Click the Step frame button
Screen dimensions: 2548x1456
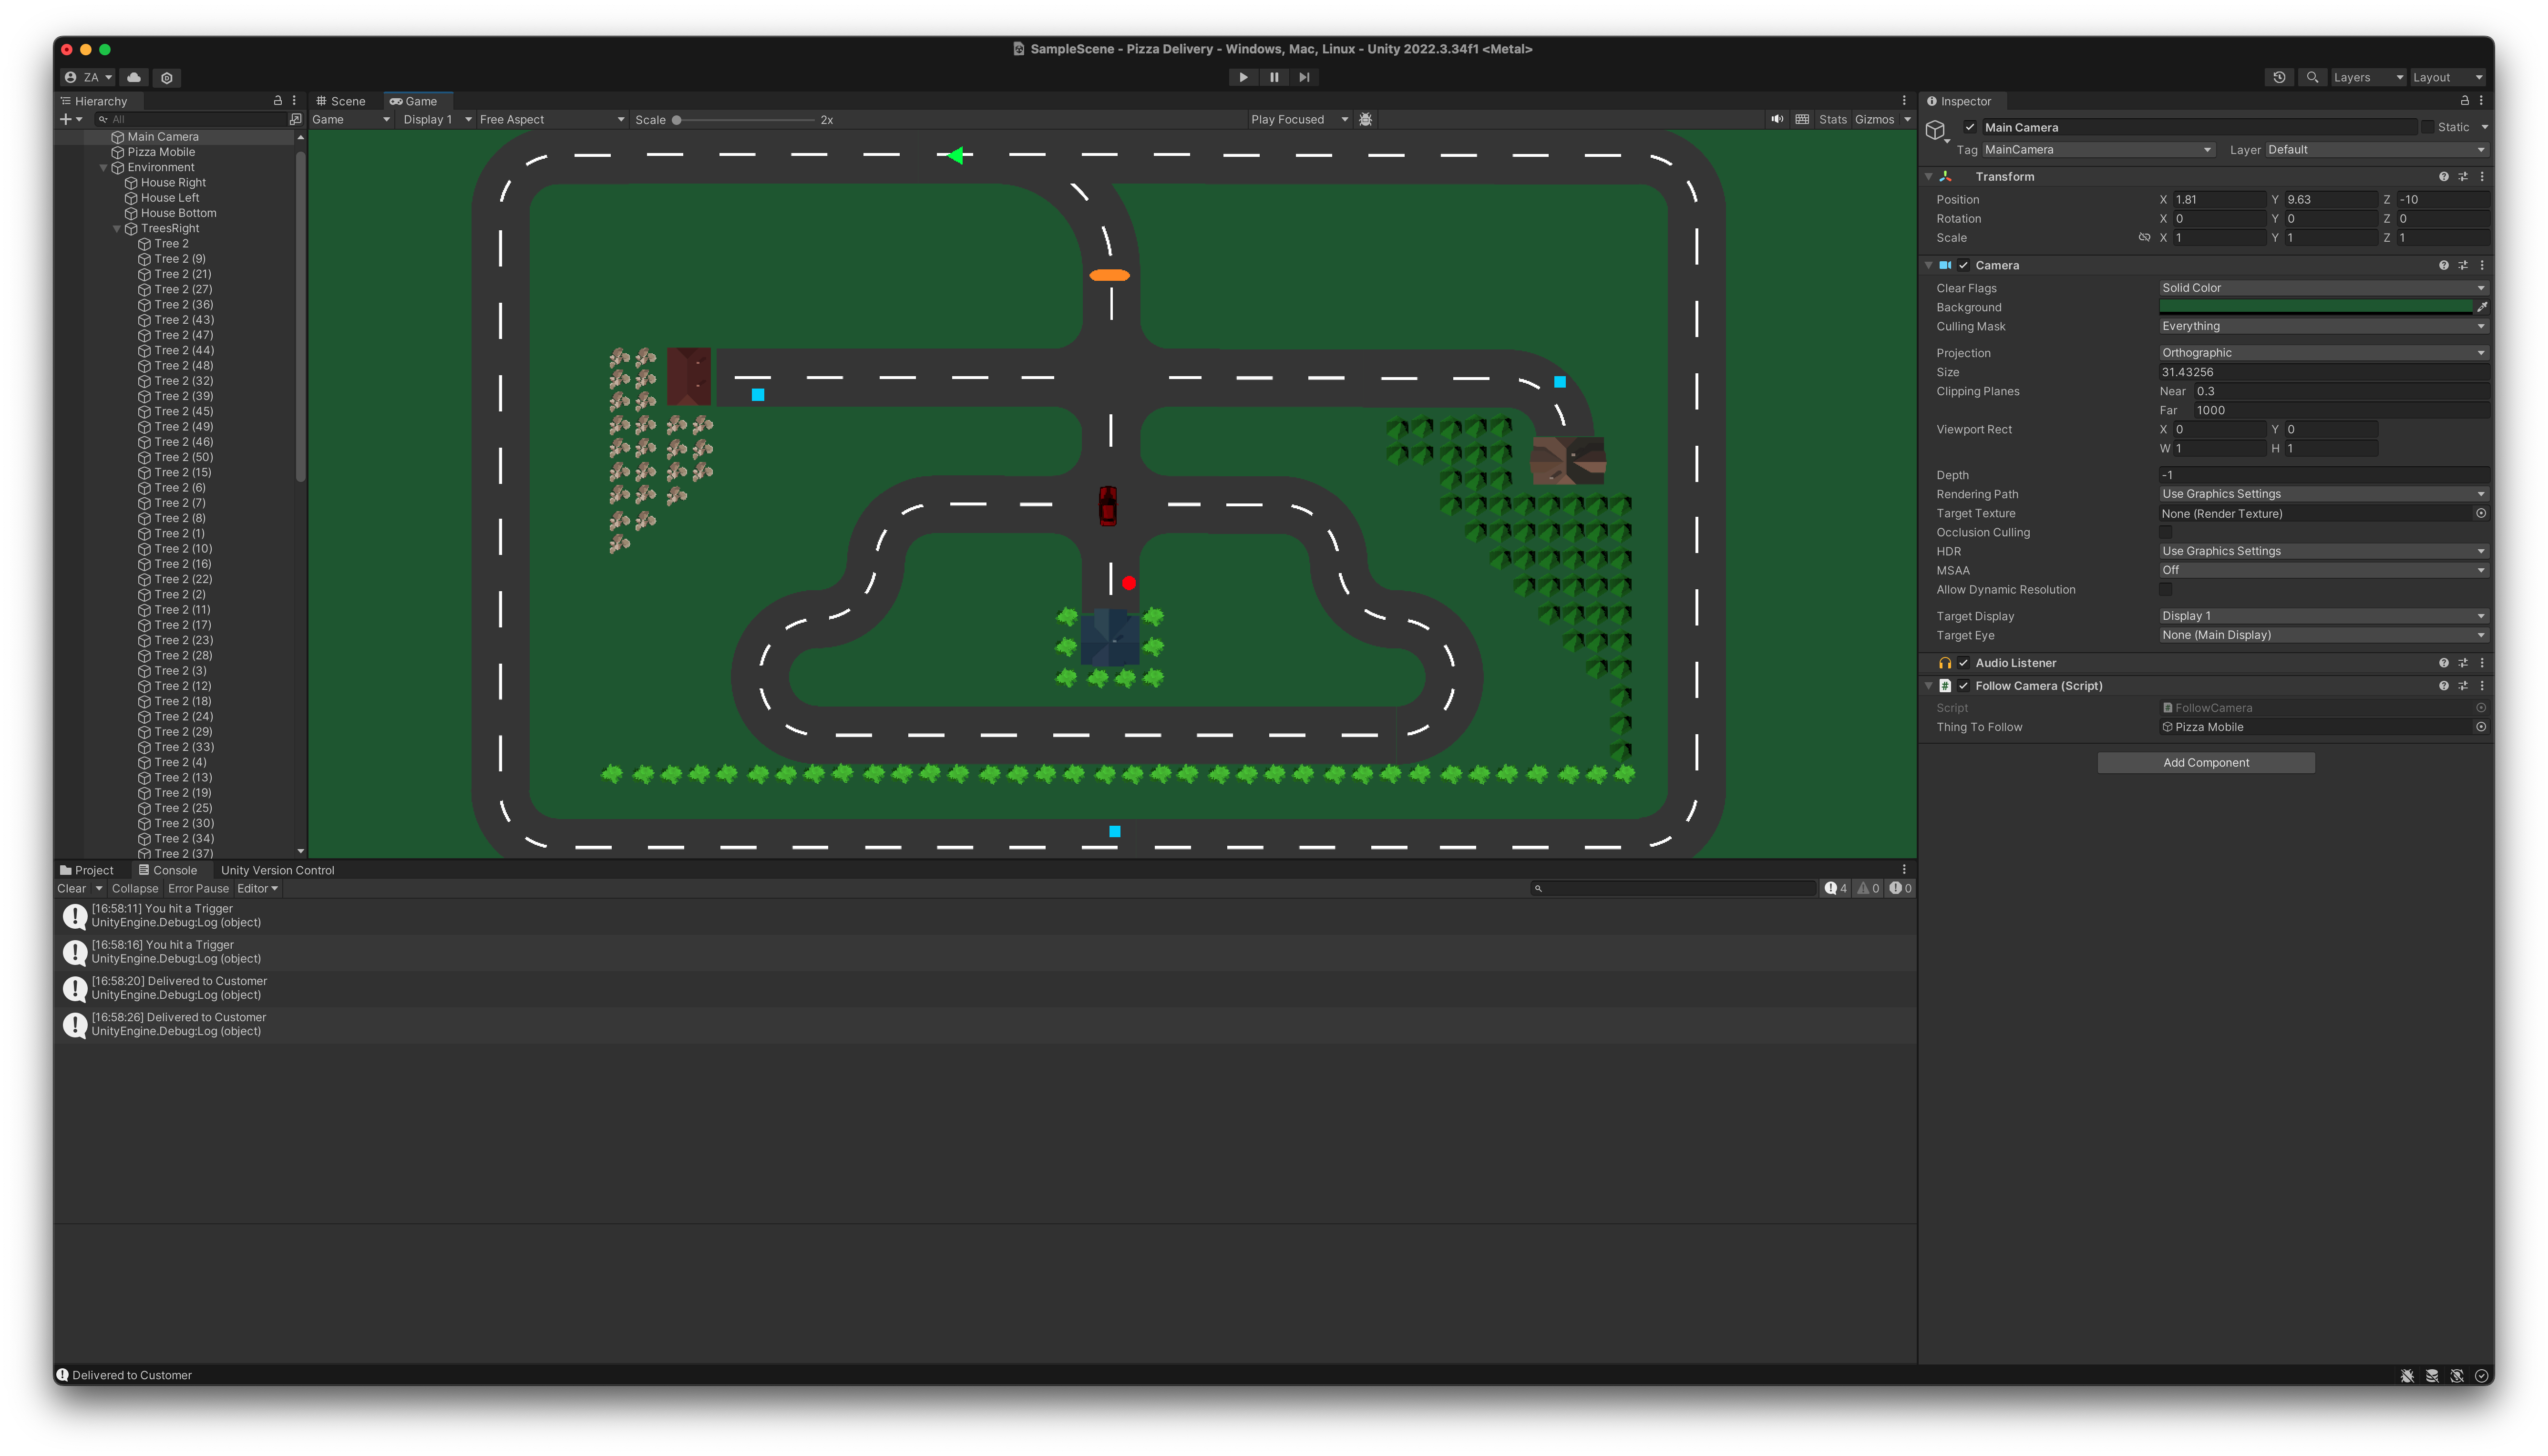(x=1304, y=77)
